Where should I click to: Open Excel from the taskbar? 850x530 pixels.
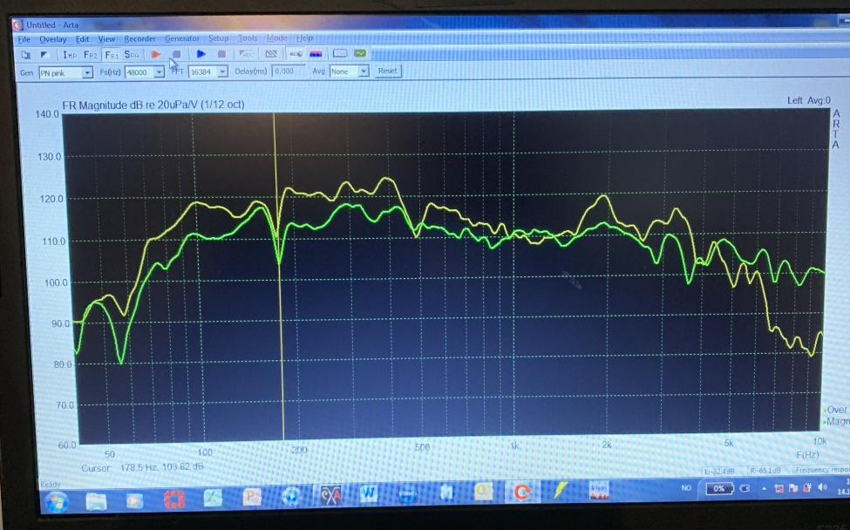click(213, 497)
